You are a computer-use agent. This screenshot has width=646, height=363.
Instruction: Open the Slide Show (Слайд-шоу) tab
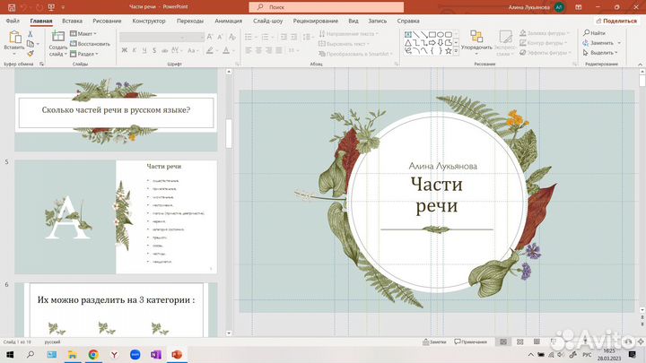click(x=267, y=21)
